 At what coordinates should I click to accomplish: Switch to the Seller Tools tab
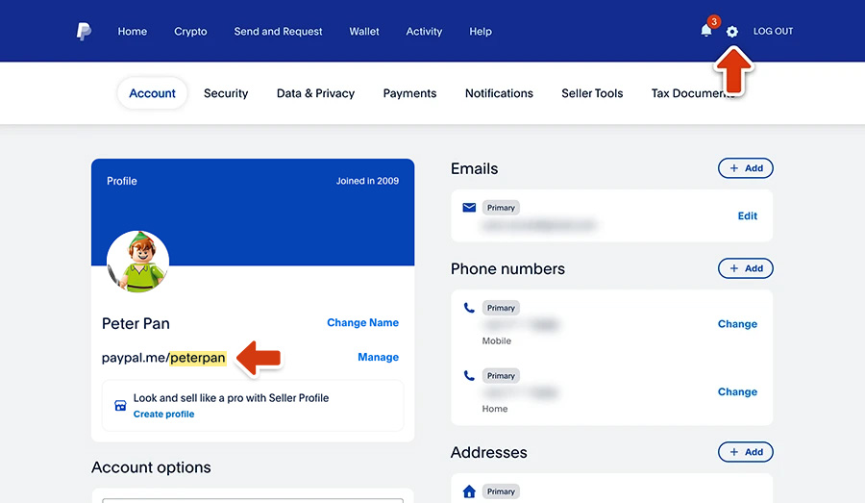[592, 93]
